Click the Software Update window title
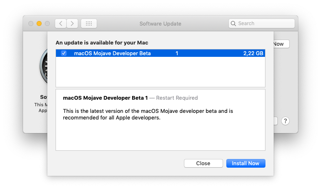The image size is (321, 187). click(x=160, y=23)
